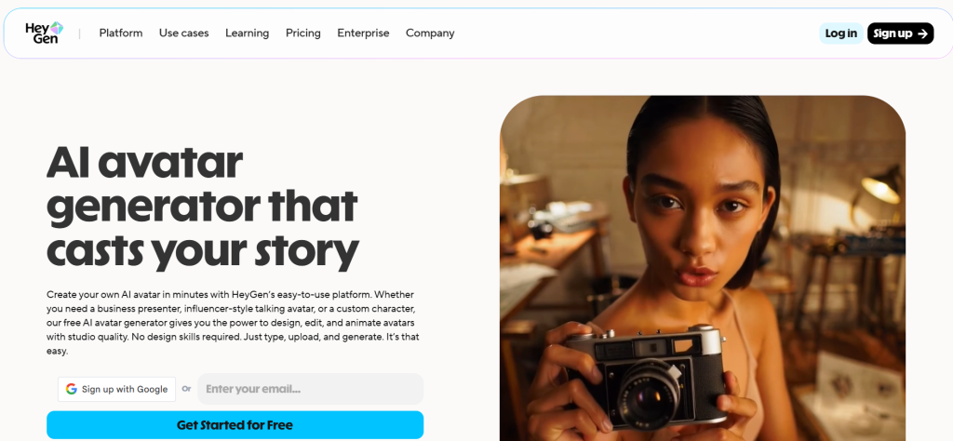The width and height of the screenshot is (953, 441).
Task: Click the 'Or' separator text
Action: (x=186, y=389)
